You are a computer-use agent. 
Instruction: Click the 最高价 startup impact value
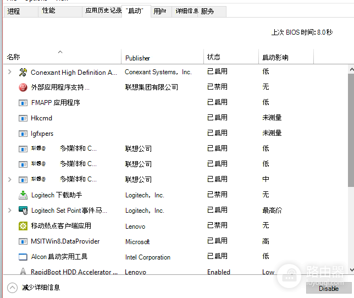click(272, 210)
